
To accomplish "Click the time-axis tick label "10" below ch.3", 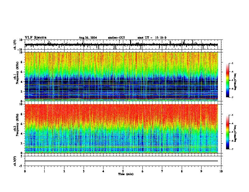I will click(221, 171).
